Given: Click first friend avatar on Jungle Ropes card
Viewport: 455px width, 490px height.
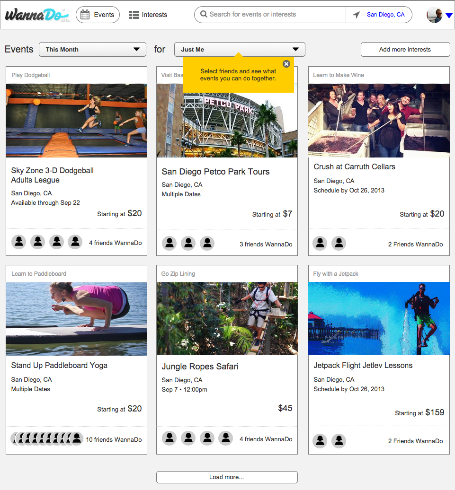Looking at the screenshot, I should click(170, 438).
